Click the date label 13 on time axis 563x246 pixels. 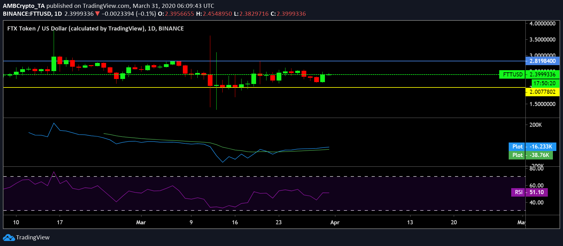click(x=410, y=222)
